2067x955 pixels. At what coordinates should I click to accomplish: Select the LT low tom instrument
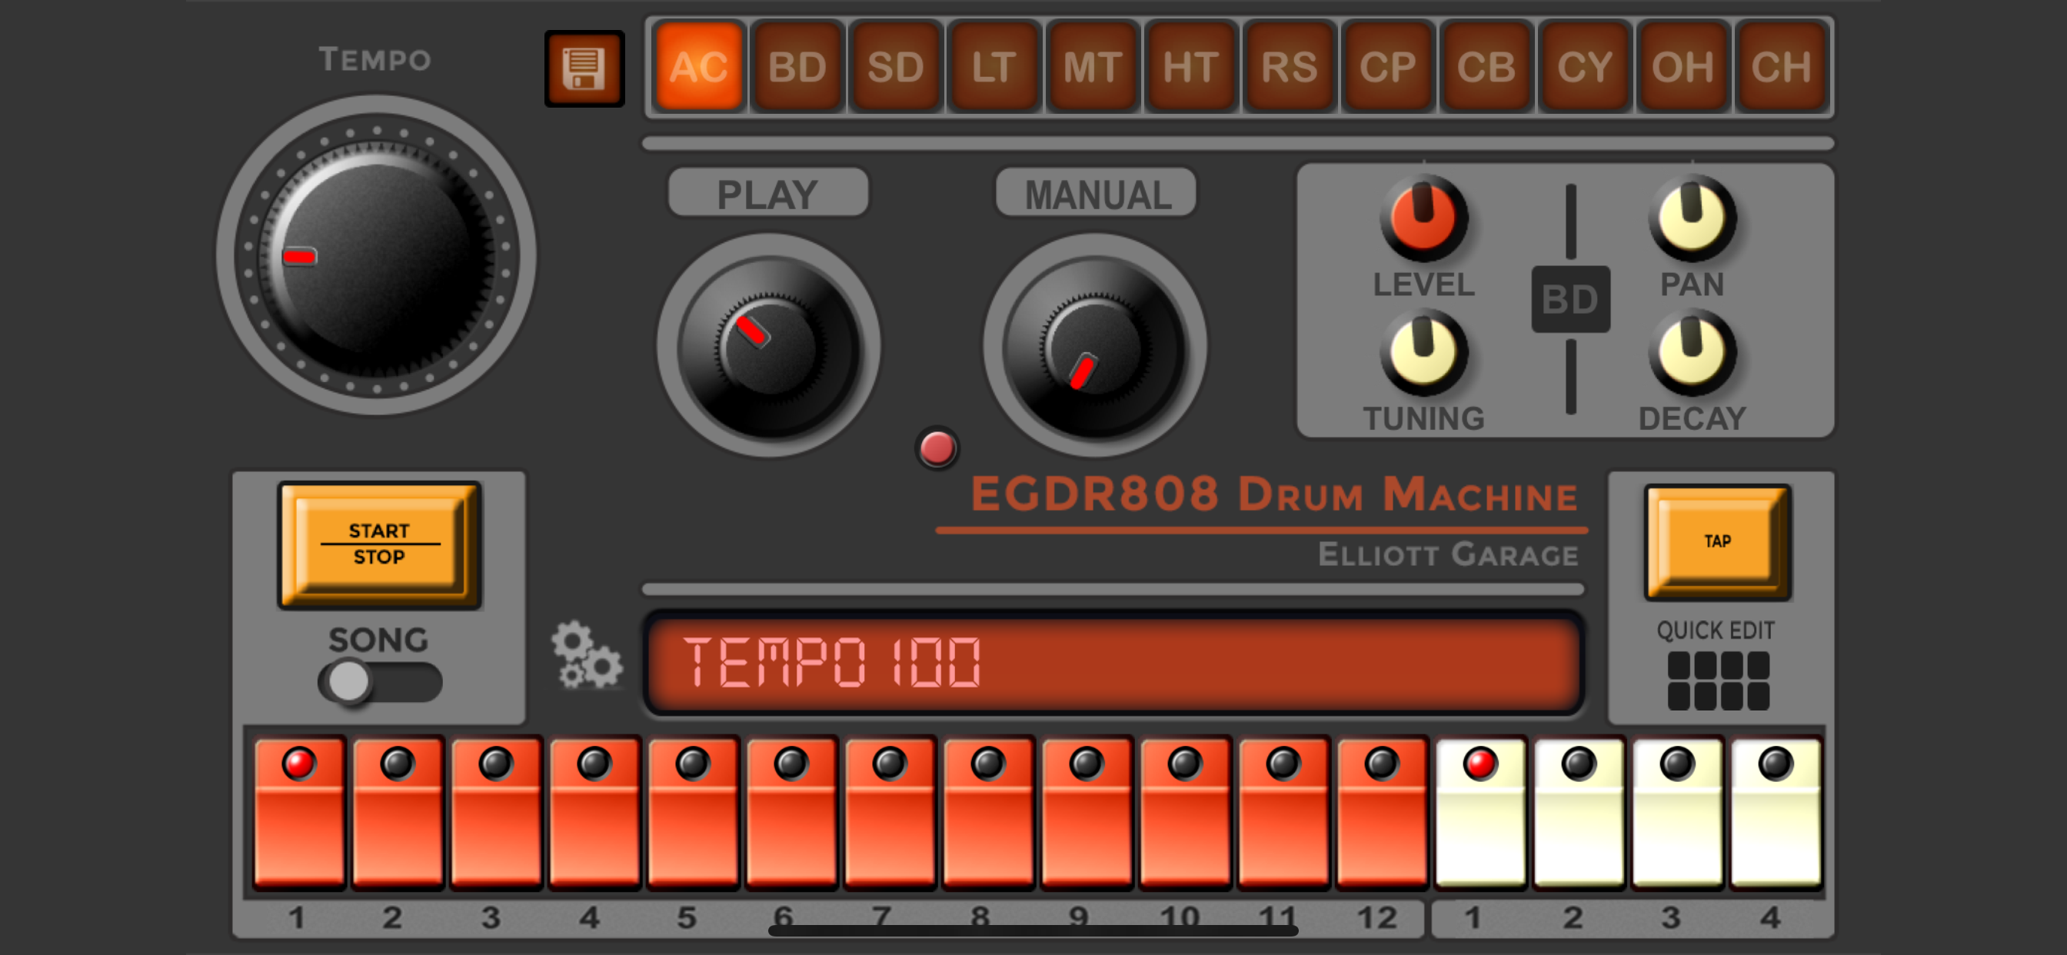(x=994, y=67)
